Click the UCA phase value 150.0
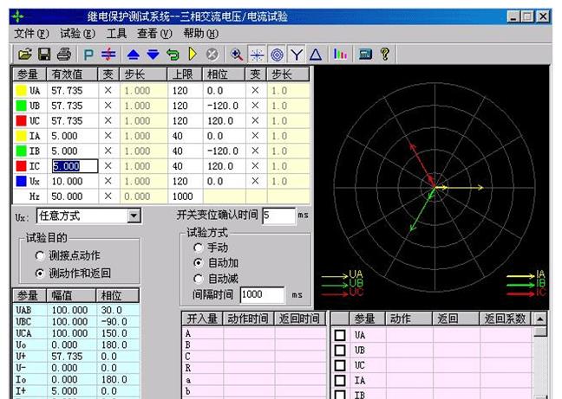562x399 pixels. 118,333
